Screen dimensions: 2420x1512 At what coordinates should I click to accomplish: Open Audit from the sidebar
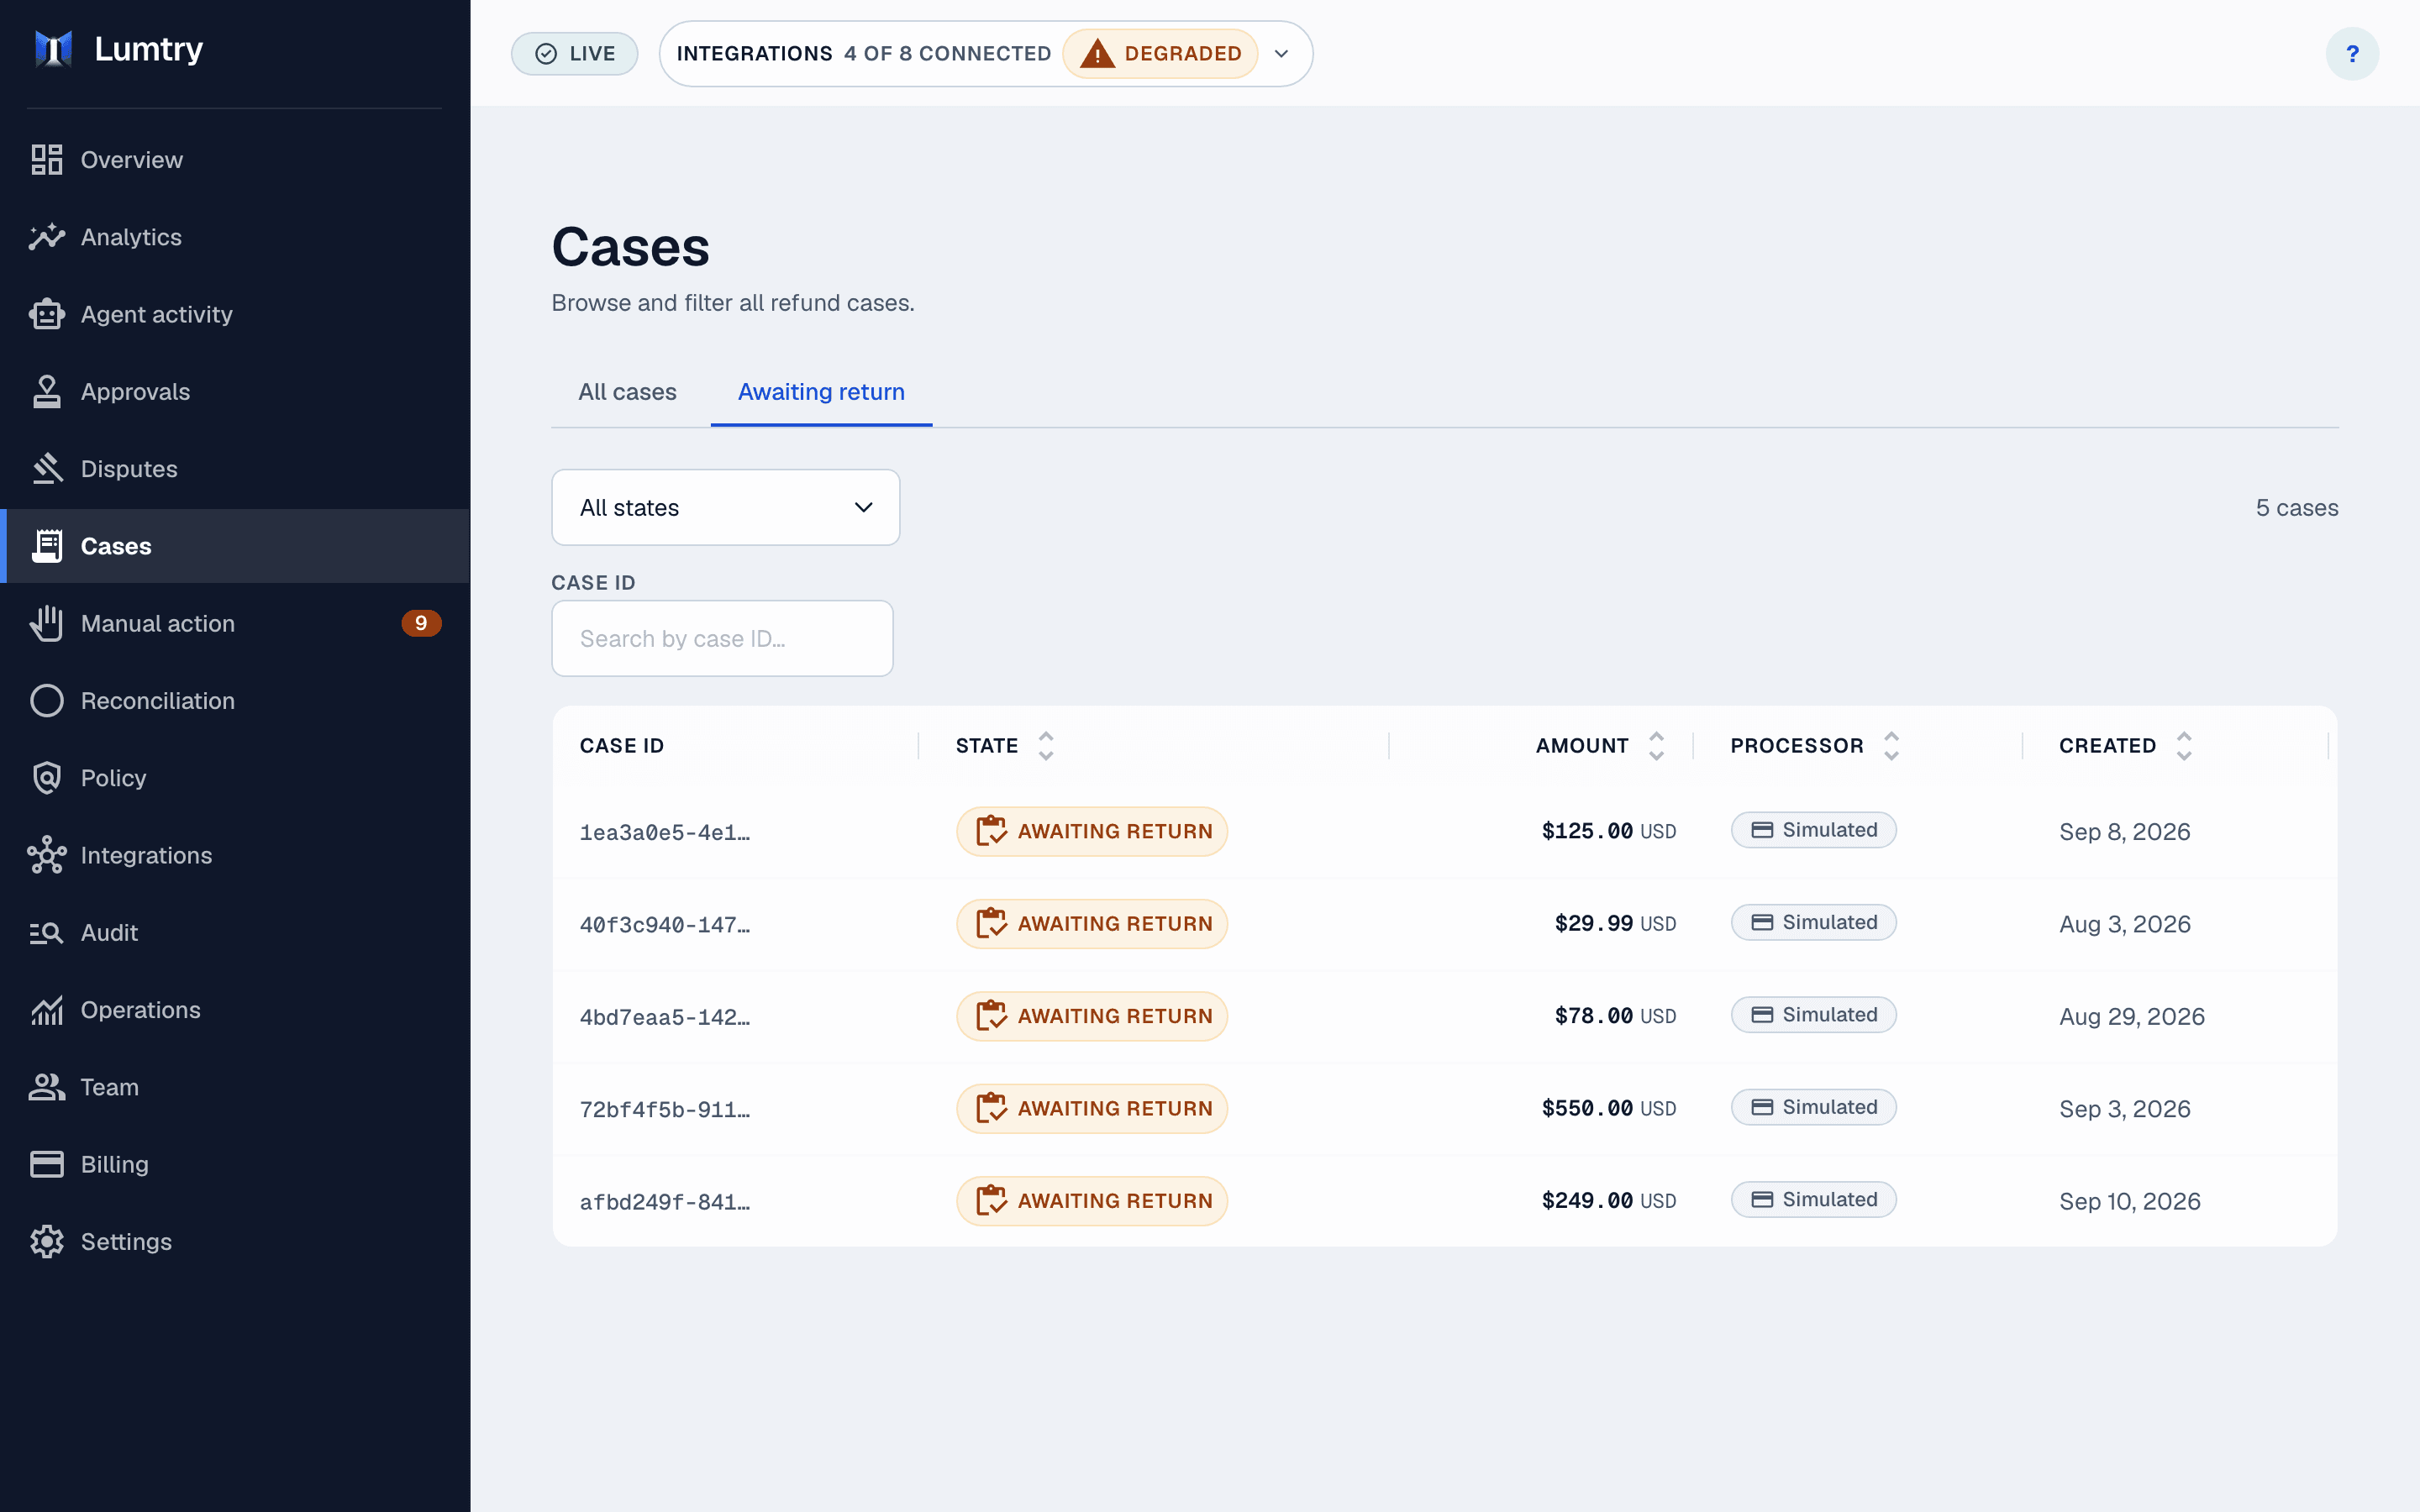[x=235, y=933]
